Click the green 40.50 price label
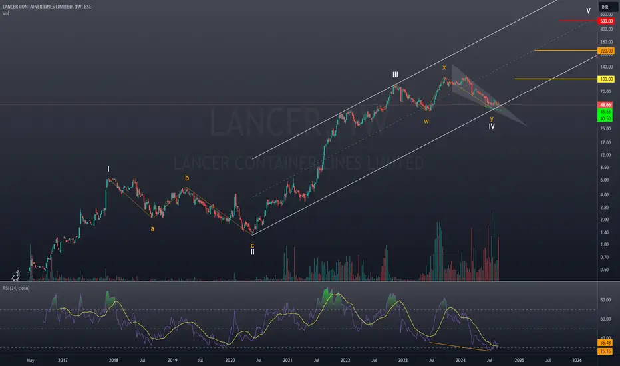The image size is (620, 366). (605, 118)
